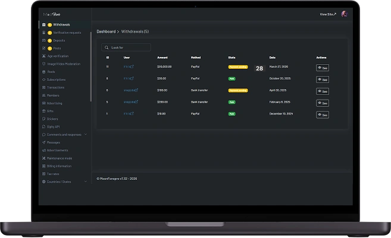The width and height of the screenshot is (391, 238).
Task: Click the sidebar vertical scrollbar
Action: pyautogui.click(x=91, y=67)
